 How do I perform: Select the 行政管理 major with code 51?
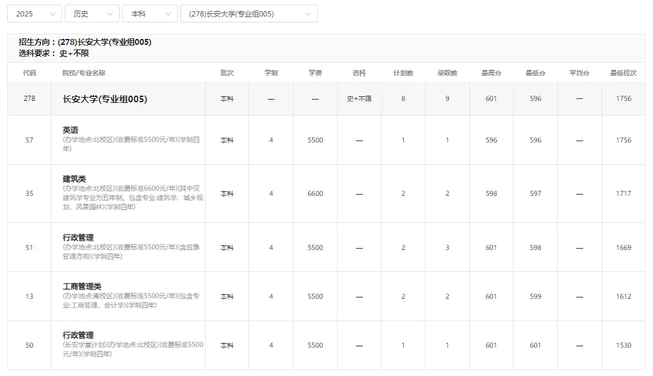[x=78, y=237]
